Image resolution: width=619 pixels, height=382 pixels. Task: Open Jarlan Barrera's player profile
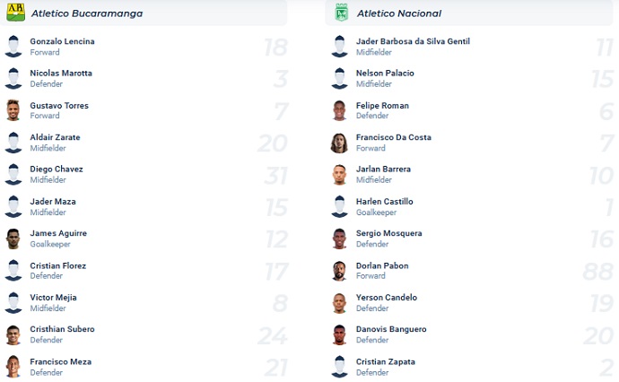pos(384,169)
